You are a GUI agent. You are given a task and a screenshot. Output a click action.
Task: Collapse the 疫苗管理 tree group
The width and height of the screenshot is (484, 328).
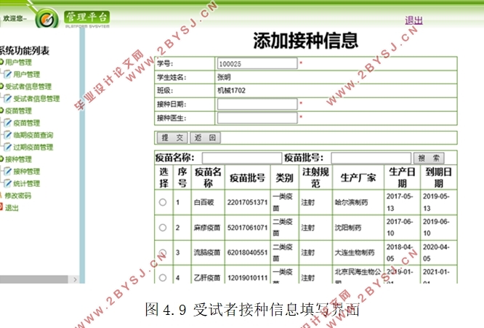coord(1,111)
